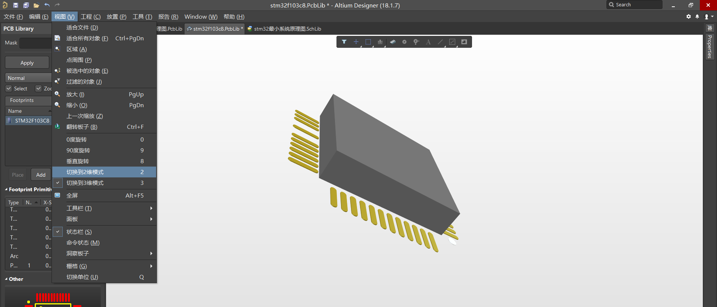Choose 切换单位 (Toggle Units) item
Image resolution: width=717 pixels, height=307 pixels.
click(x=104, y=277)
